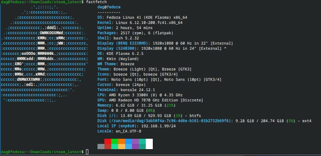Select the white color block

pos(149,144)
